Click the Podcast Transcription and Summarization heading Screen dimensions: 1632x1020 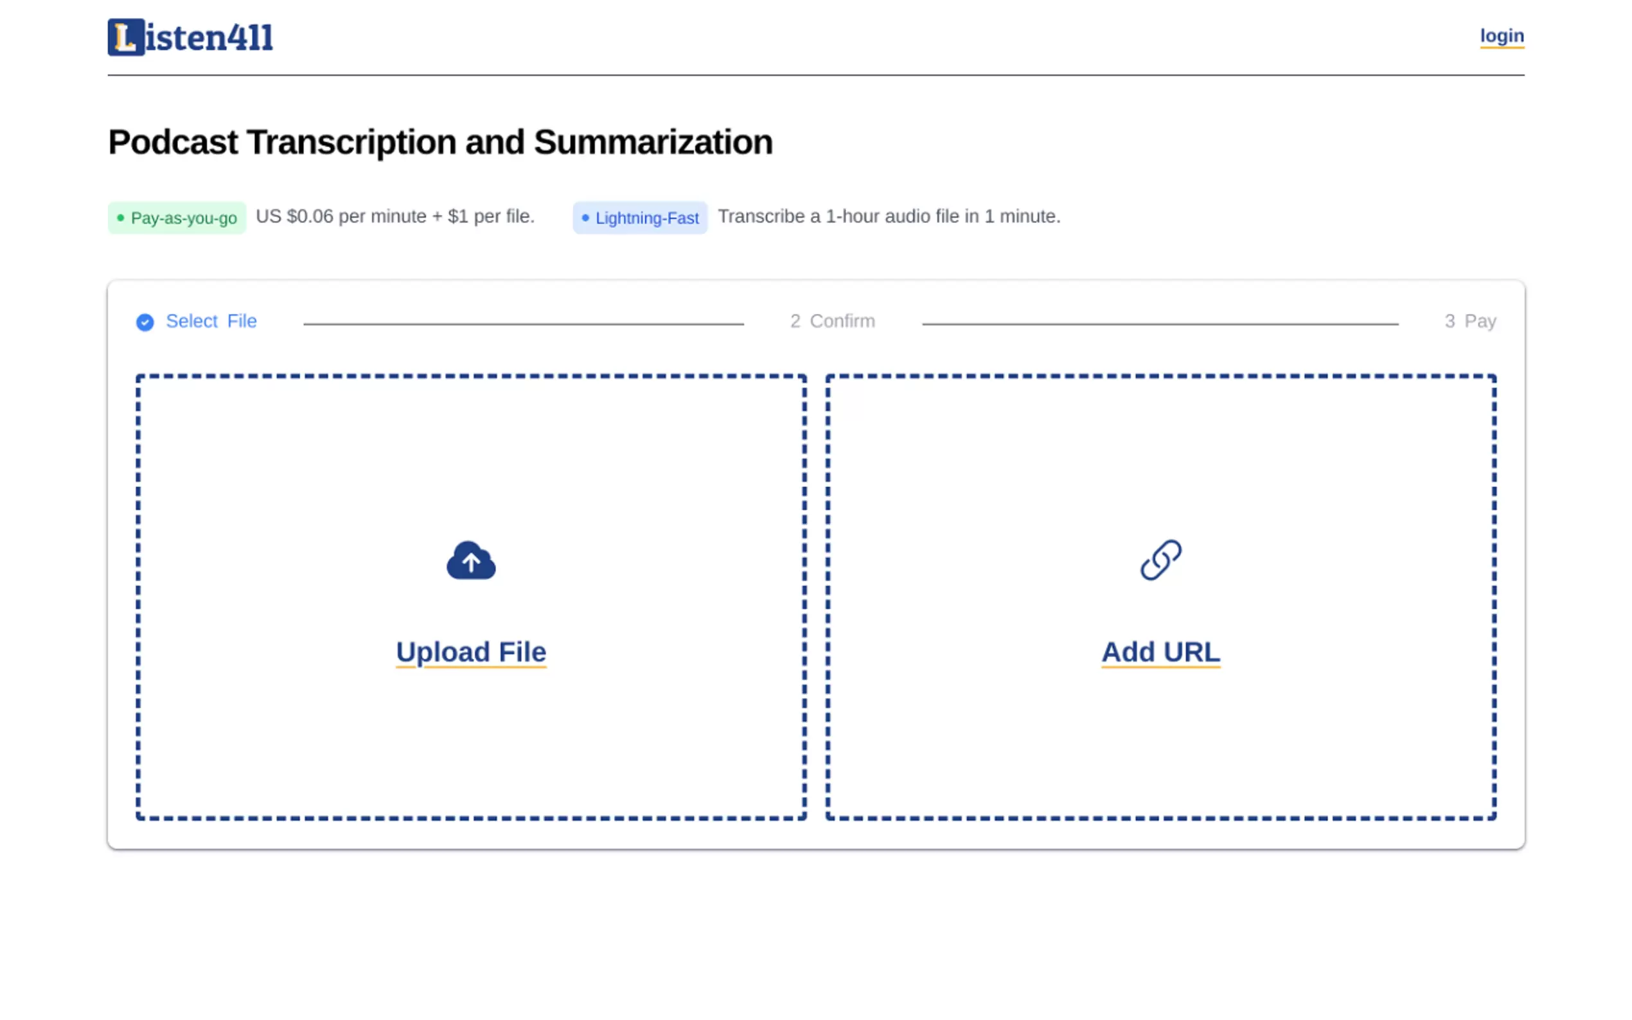[x=440, y=143]
